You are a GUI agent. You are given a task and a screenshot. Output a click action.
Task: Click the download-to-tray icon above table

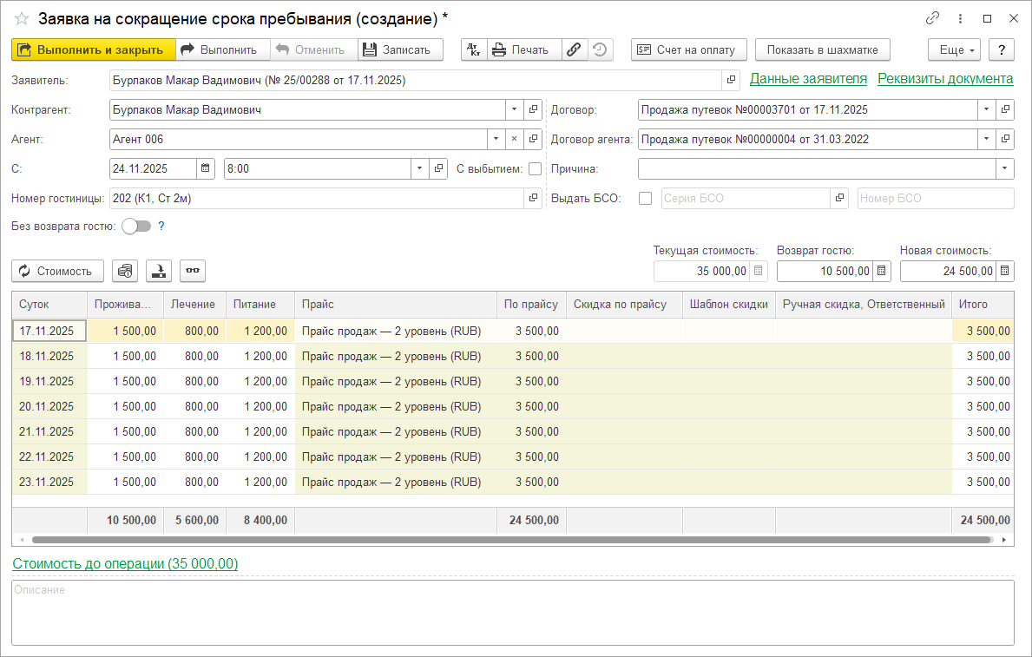pos(159,271)
